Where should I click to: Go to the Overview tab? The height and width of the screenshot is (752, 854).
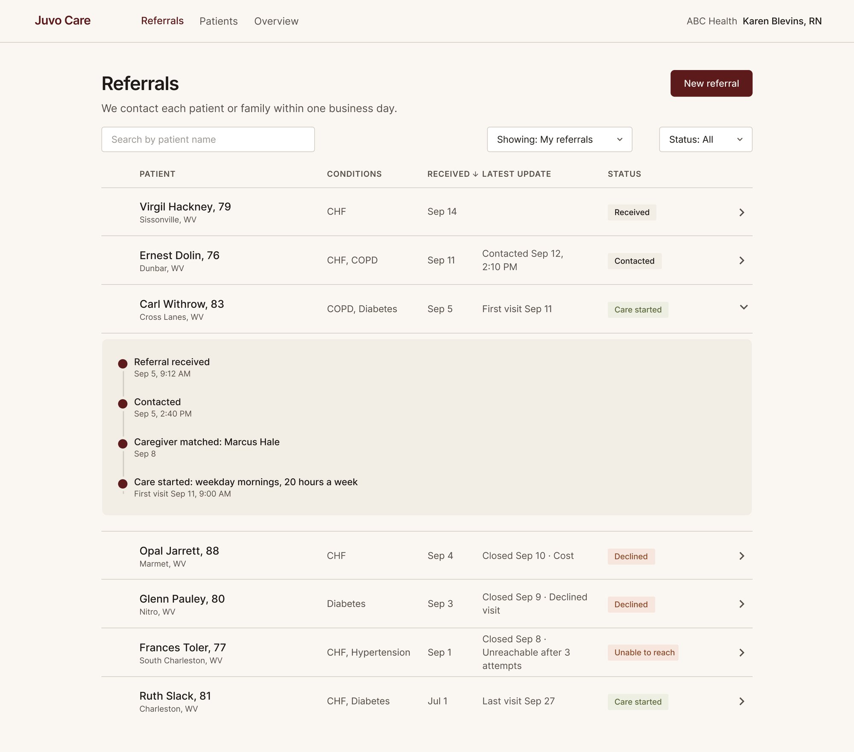coord(276,21)
